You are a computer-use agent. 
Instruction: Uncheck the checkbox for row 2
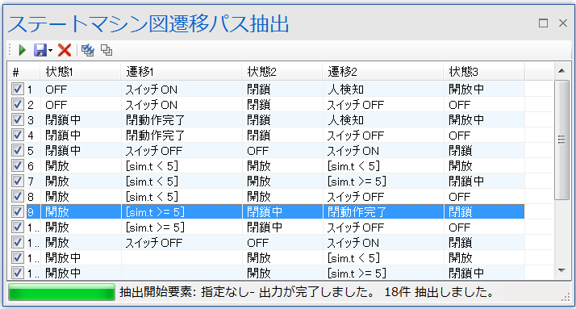pos(17,104)
